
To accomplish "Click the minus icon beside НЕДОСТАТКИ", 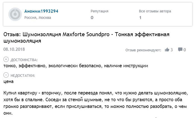I will click(6, 76).
